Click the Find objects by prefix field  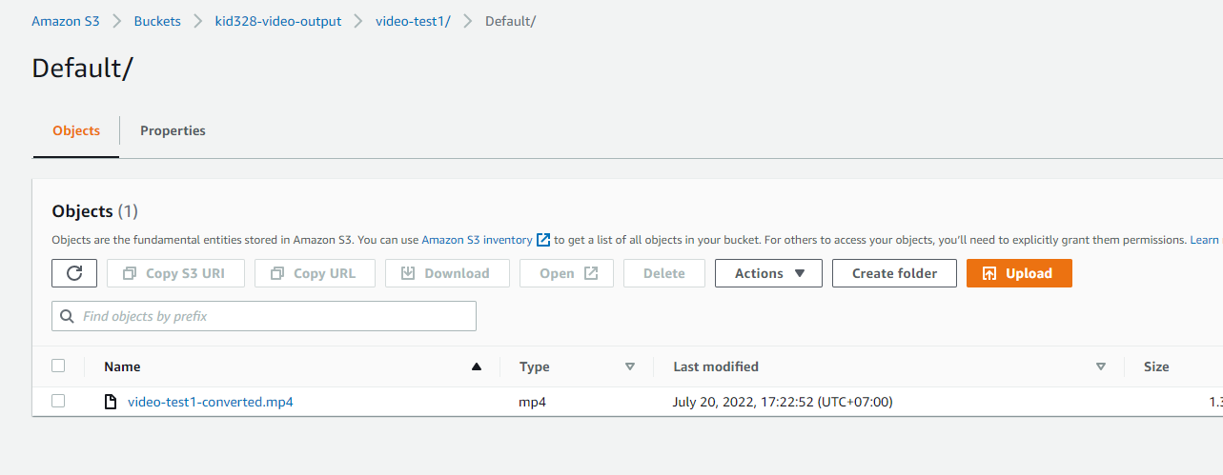tap(264, 316)
